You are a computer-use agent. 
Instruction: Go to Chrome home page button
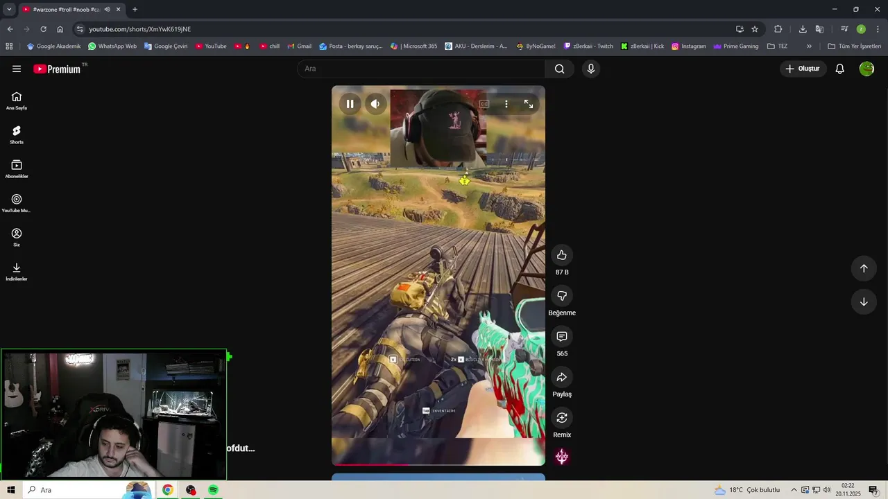[x=60, y=29]
